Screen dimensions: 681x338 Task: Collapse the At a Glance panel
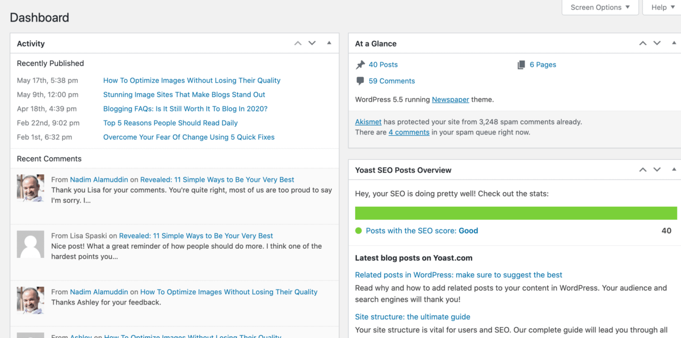pos(674,43)
